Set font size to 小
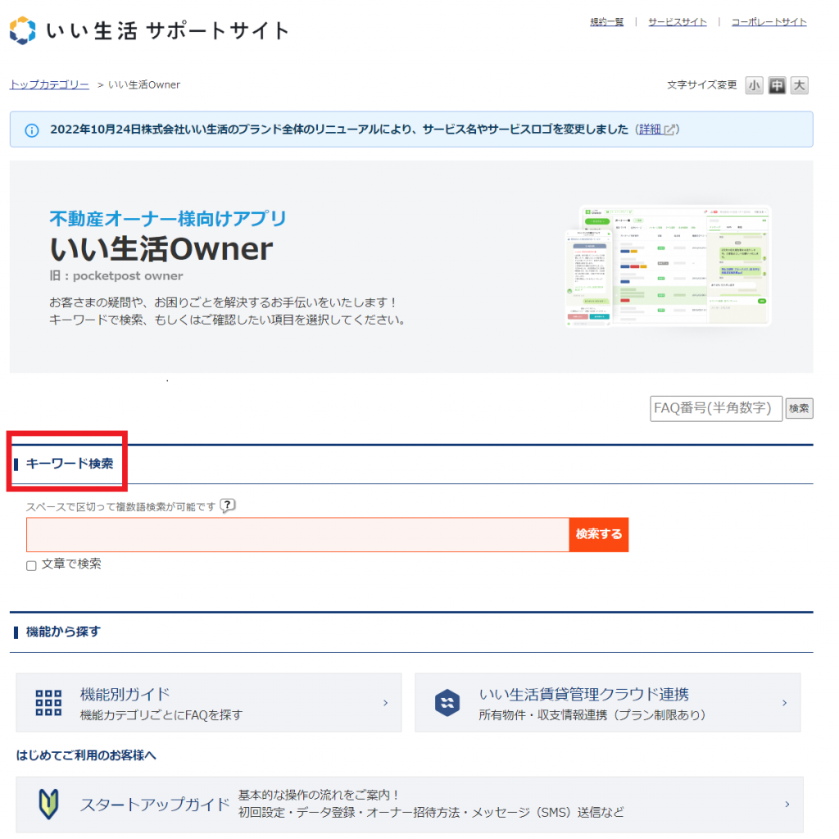The height and width of the screenshot is (839, 839). click(754, 85)
